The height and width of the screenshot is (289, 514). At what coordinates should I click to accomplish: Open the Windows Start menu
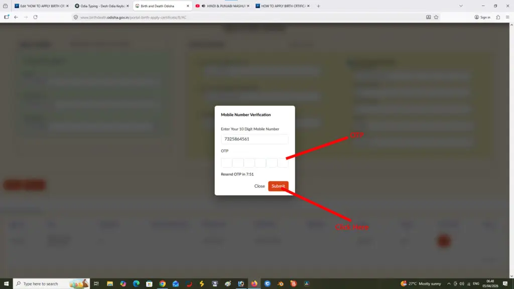point(6,283)
